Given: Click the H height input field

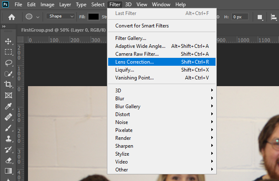Looking at the screenshot, I should click(x=240, y=17).
